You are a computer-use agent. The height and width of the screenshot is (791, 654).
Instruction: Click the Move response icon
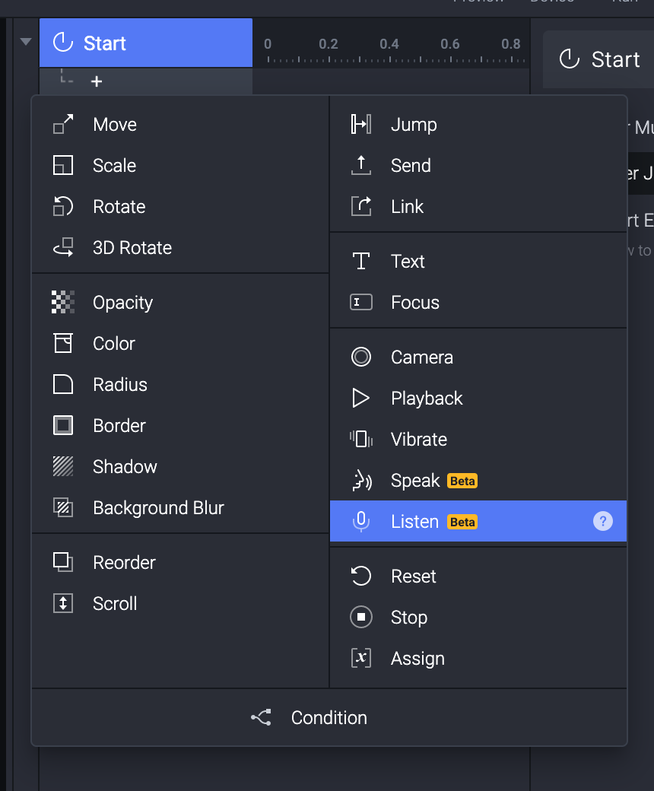pyautogui.click(x=63, y=125)
